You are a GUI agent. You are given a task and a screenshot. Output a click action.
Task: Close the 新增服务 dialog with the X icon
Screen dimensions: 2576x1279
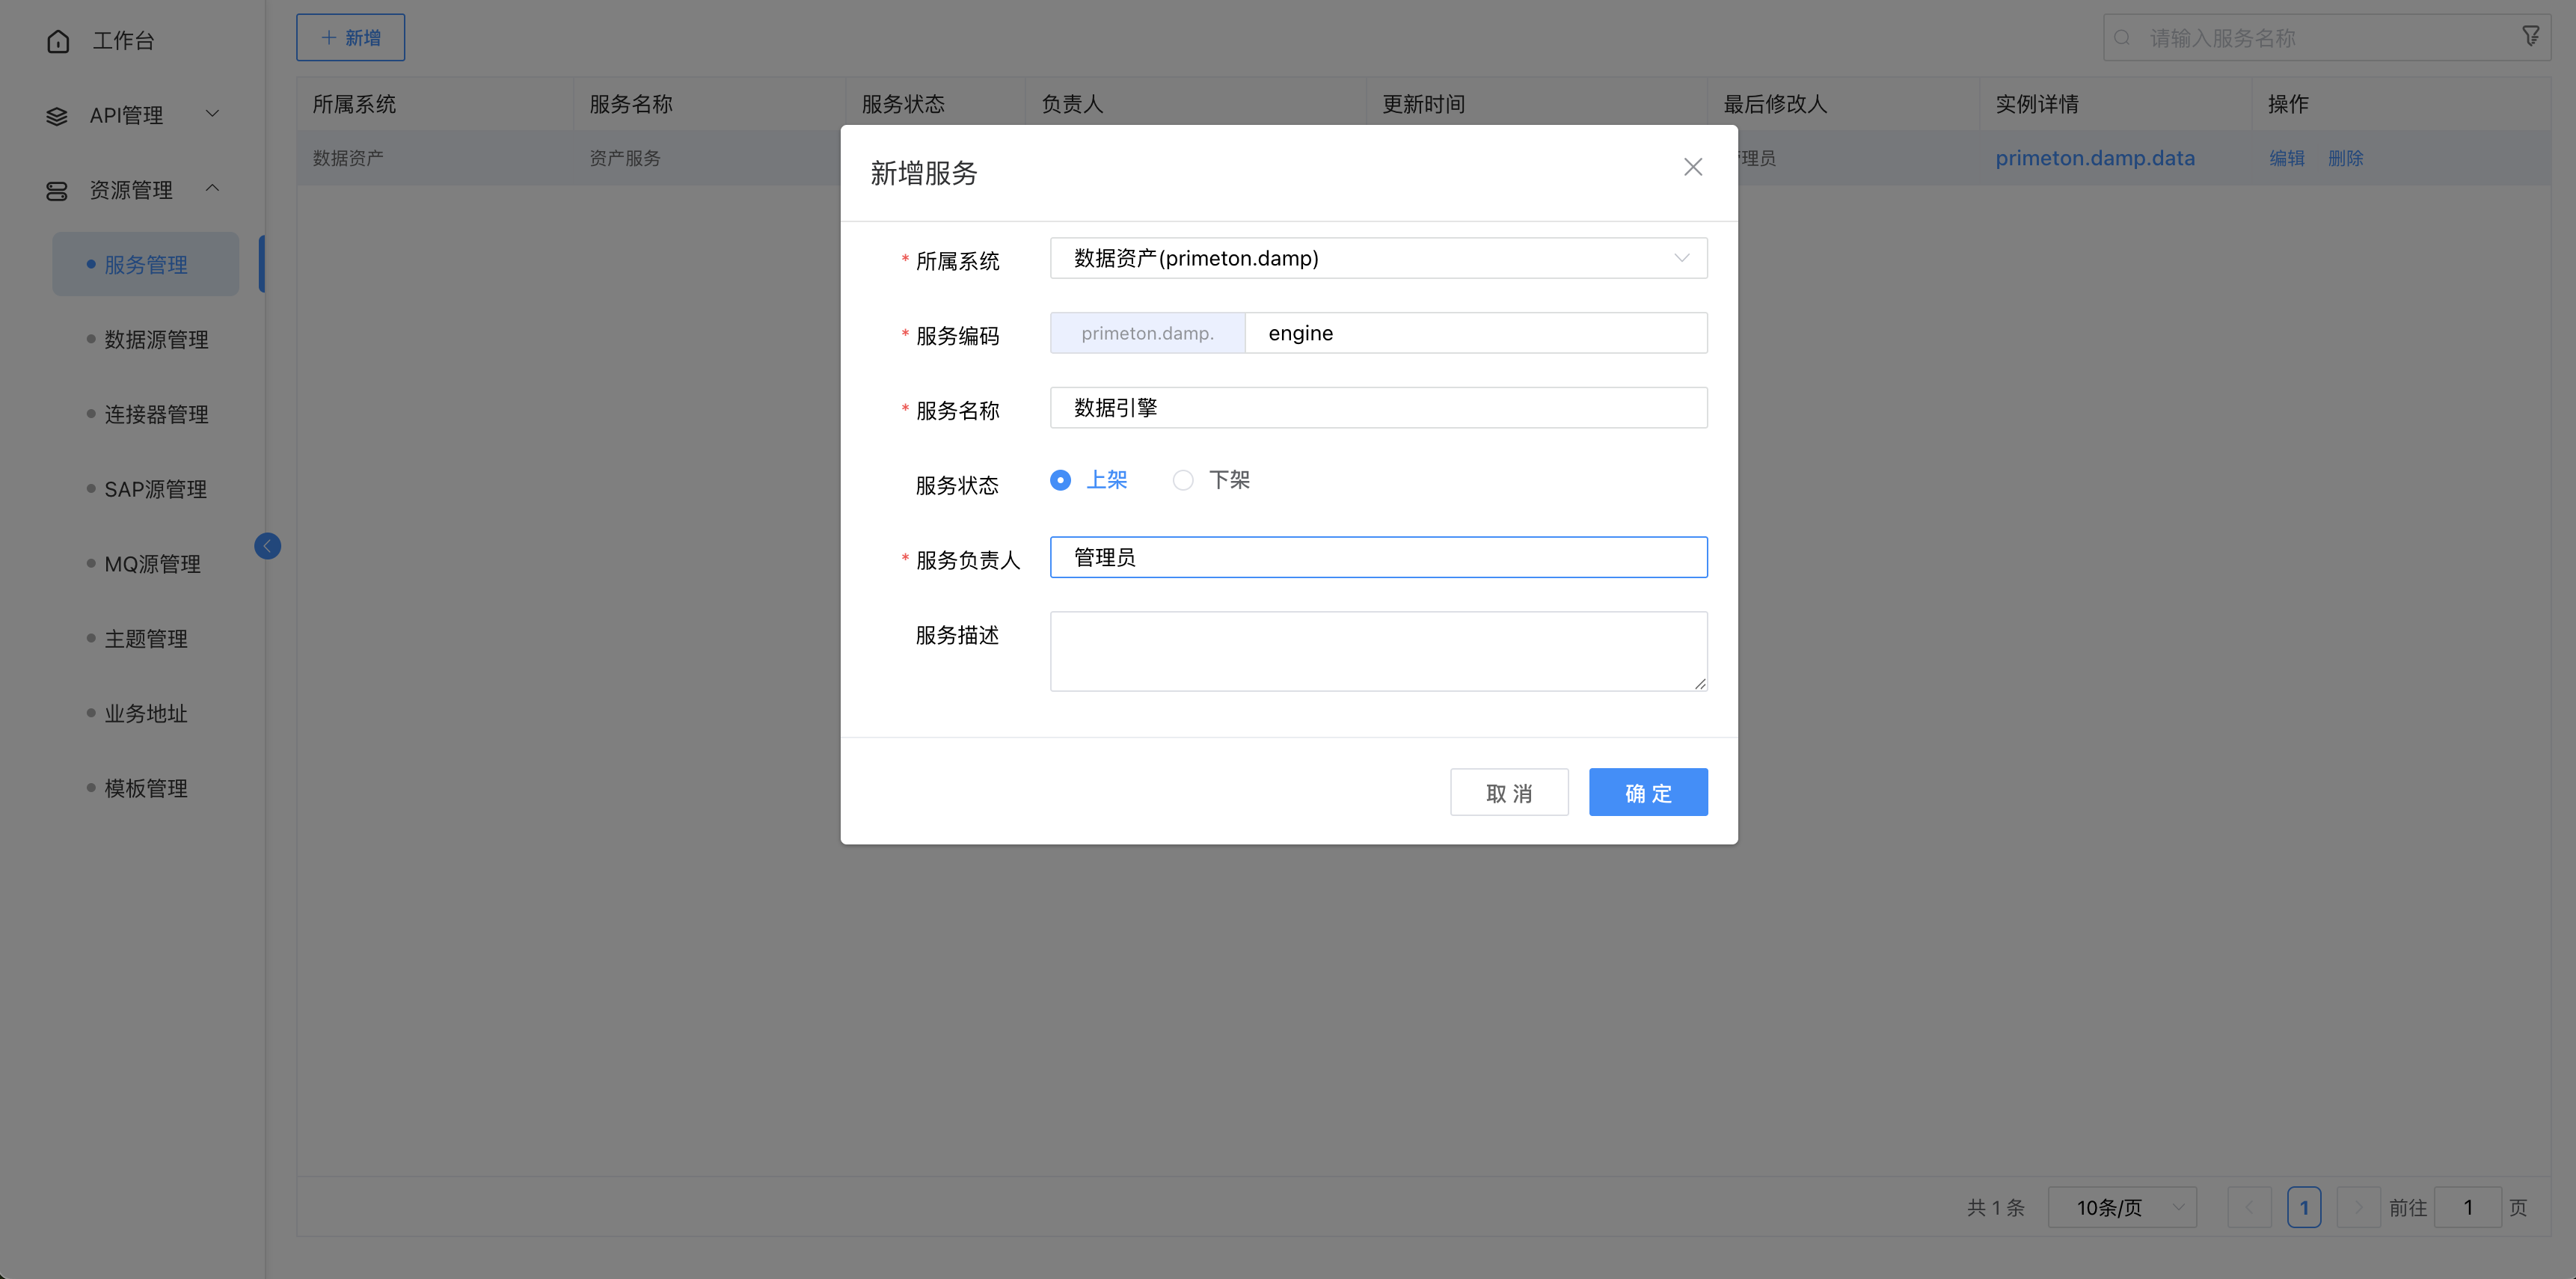click(1693, 167)
